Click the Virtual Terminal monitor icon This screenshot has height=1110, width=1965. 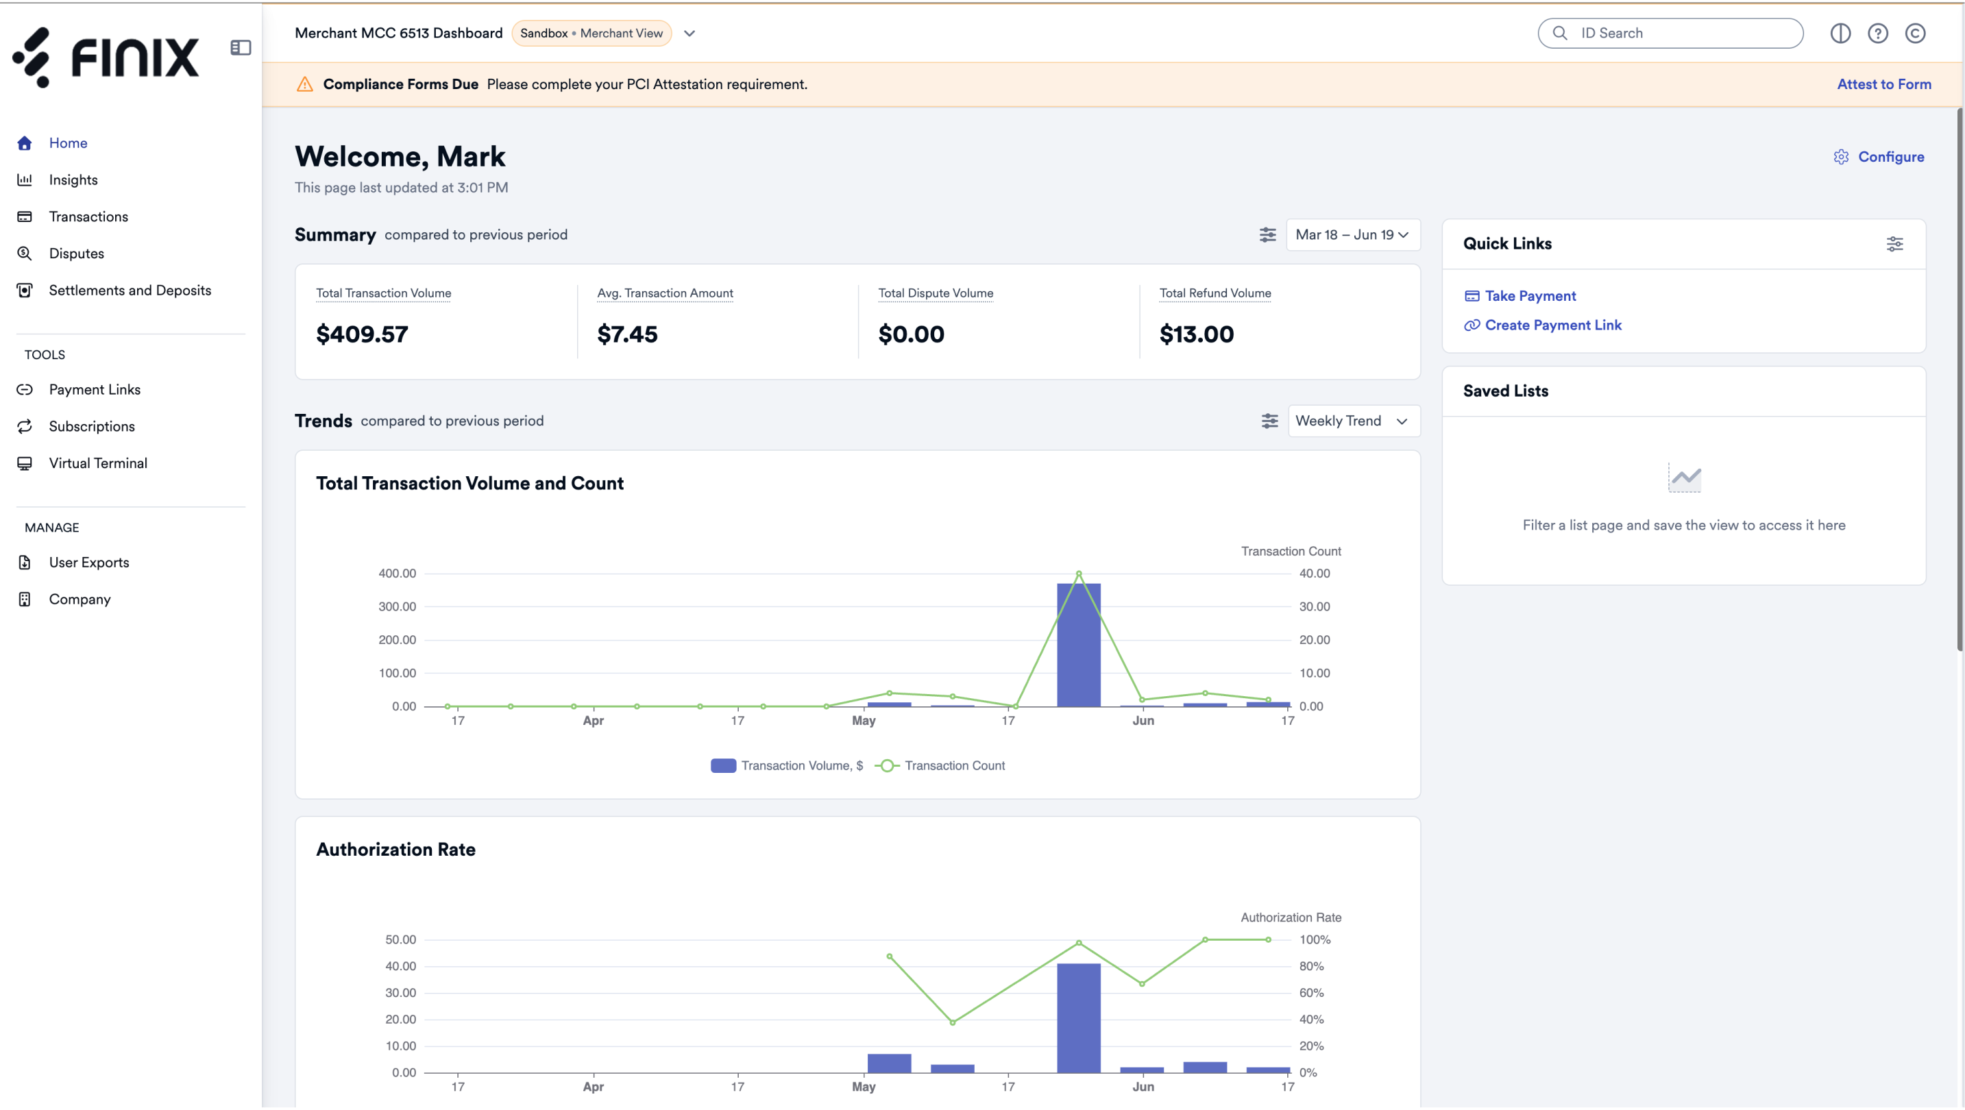(x=25, y=463)
